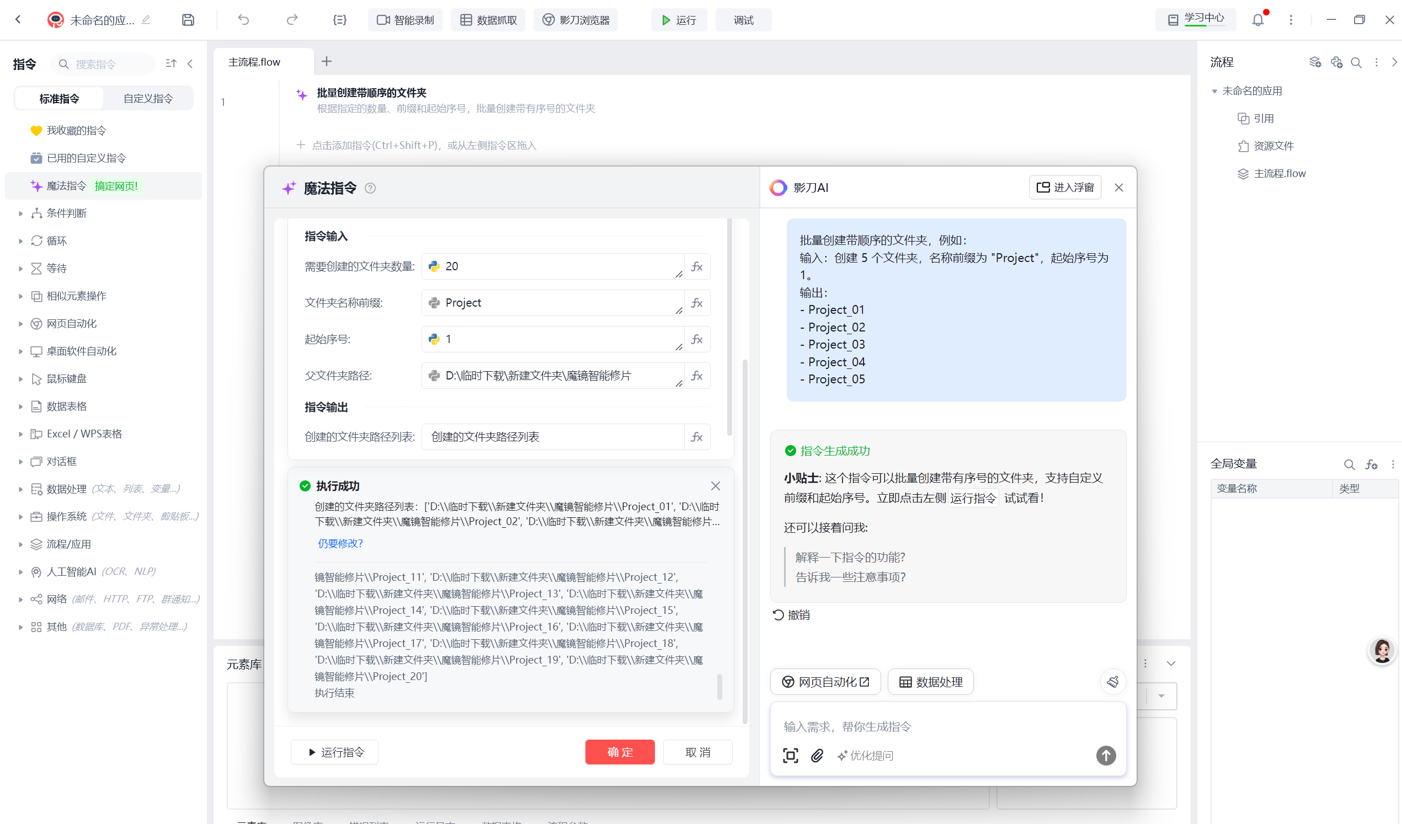This screenshot has height=824, width=1402.
Task: Open the 魔法指令 help question mark
Action: (370, 189)
